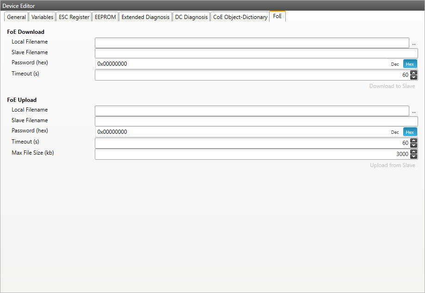
Task: Decrease FoE Upload timeout value
Action: (414, 145)
